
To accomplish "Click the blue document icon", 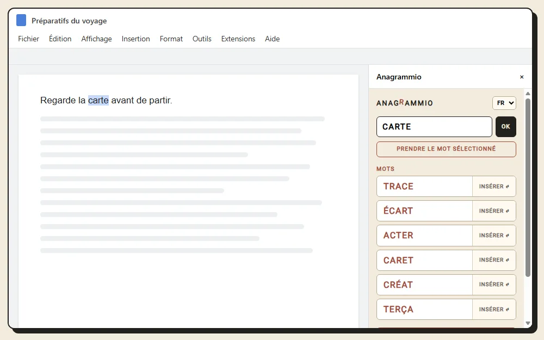I will coord(21,20).
